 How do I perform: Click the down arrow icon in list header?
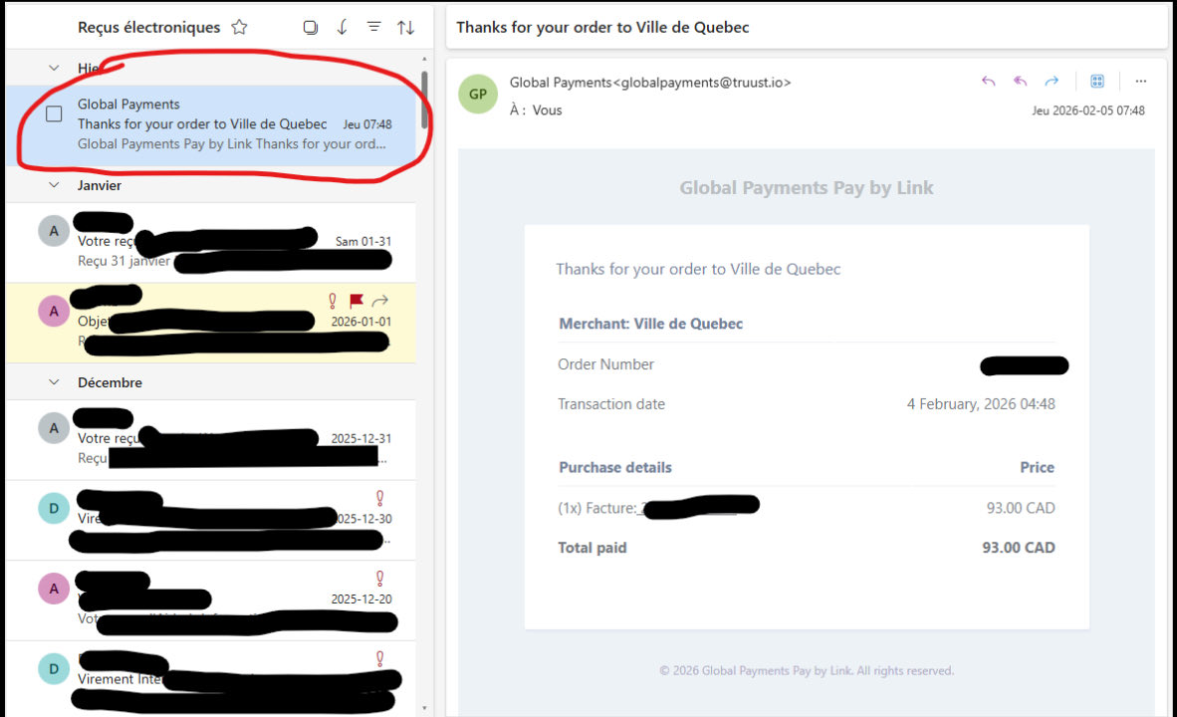[x=343, y=28]
